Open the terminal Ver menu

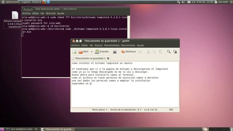[42, 13]
